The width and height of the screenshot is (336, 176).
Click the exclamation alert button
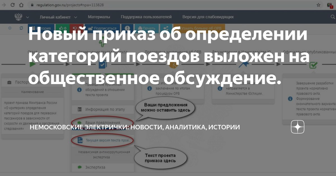pyautogui.click(x=127, y=28)
